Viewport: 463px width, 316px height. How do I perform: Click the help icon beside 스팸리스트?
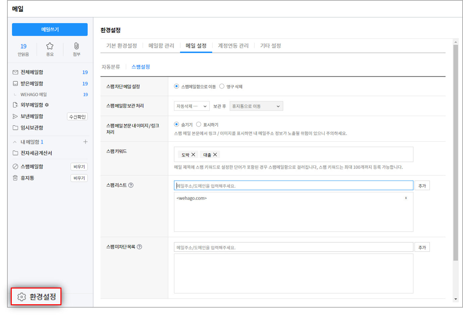coord(131,185)
